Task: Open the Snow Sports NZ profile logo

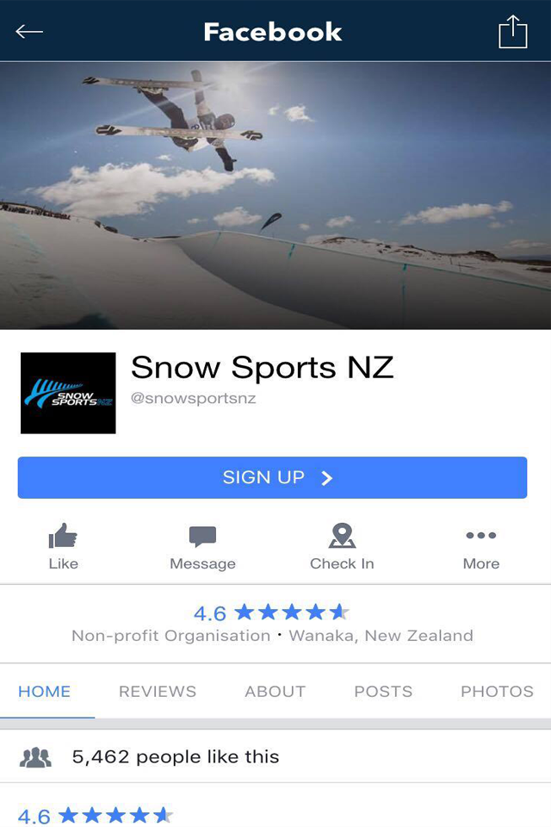Action: (68, 393)
